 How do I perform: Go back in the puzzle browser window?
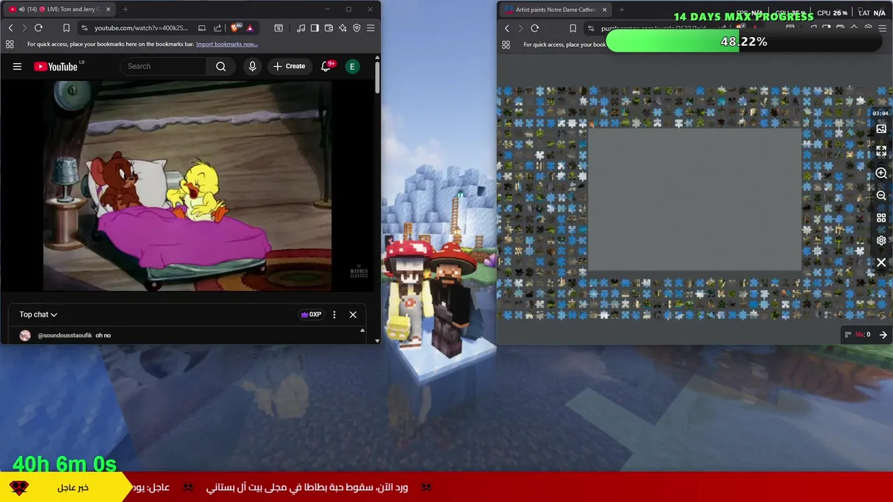tap(507, 28)
